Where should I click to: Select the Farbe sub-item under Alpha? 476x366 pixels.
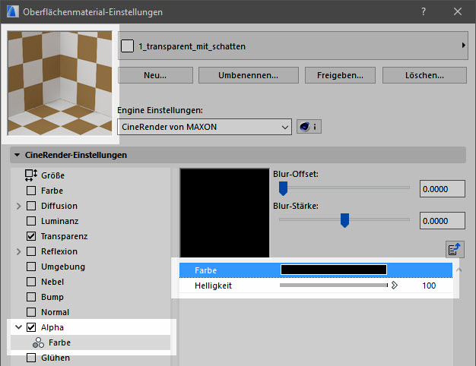90,342
